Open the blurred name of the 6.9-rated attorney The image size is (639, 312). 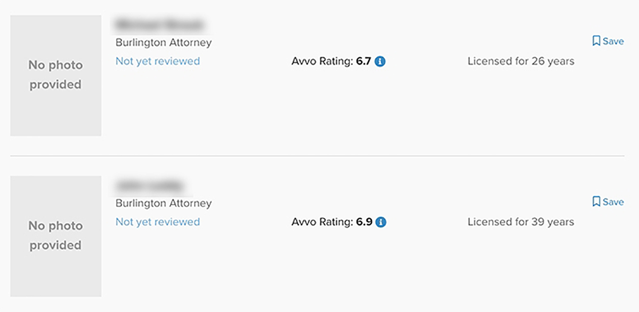click(x=150, y=186)
